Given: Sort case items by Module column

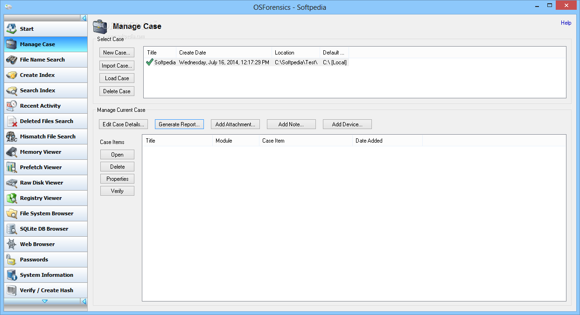Looking at the screenshot, I should click(236, 140).
